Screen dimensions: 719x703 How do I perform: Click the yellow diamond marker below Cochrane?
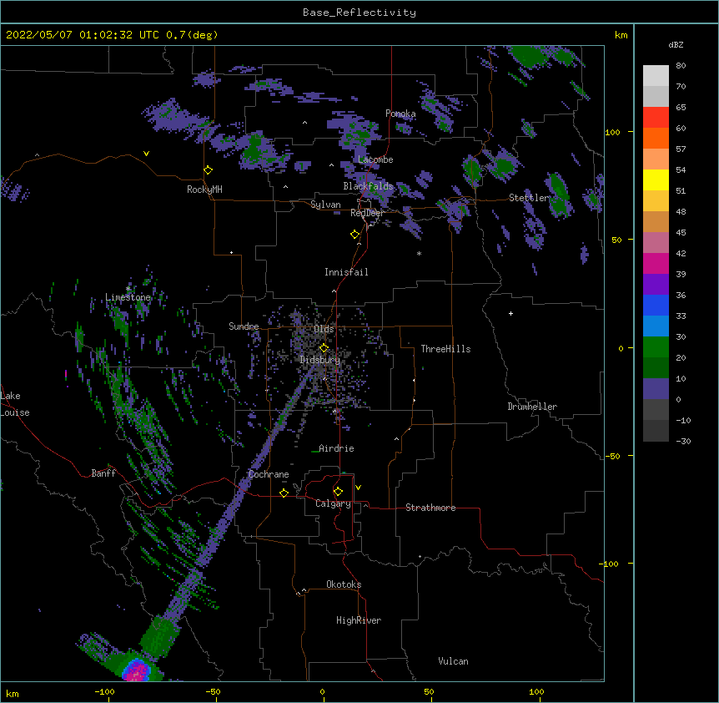[284, 493]
